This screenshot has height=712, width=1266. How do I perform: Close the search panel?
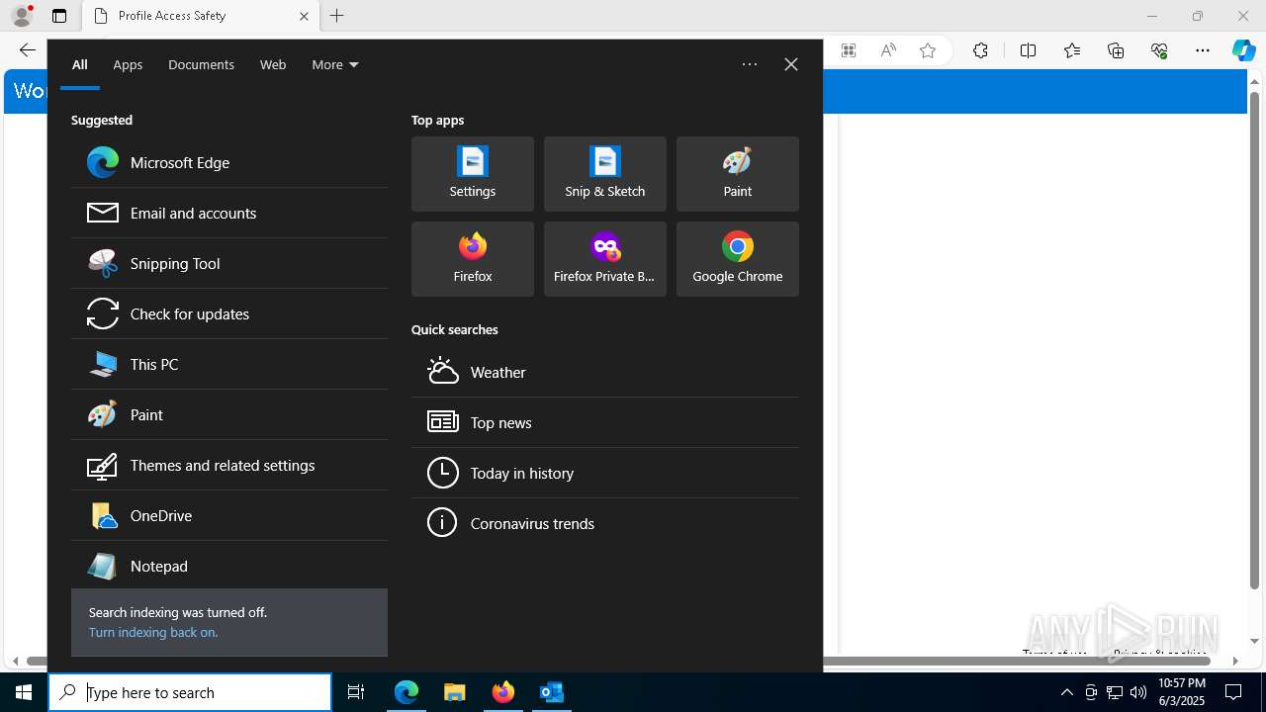click(x=791, y=64)
